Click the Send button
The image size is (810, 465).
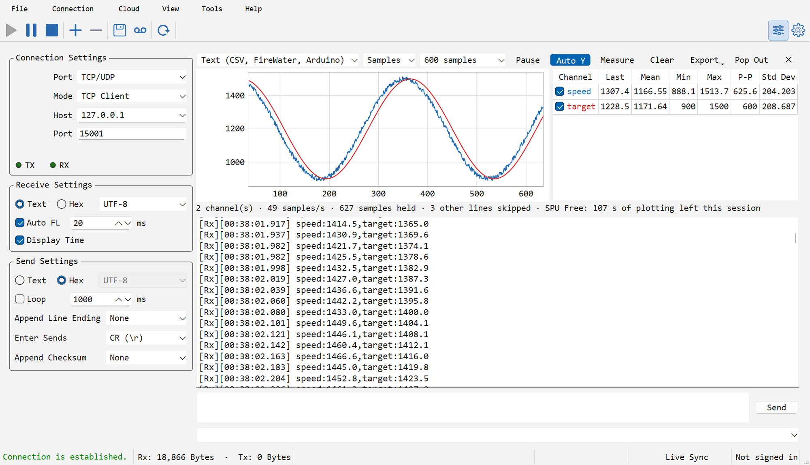point(776,407)
